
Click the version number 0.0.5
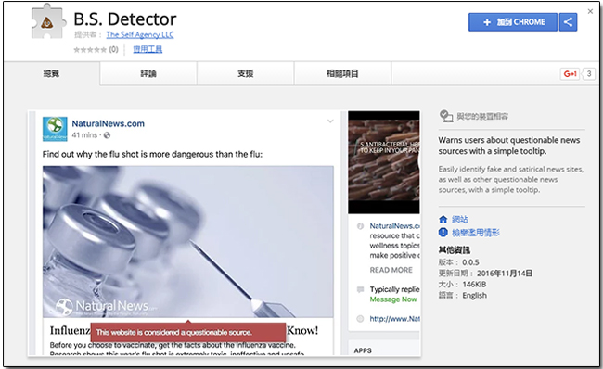[470, 262]
